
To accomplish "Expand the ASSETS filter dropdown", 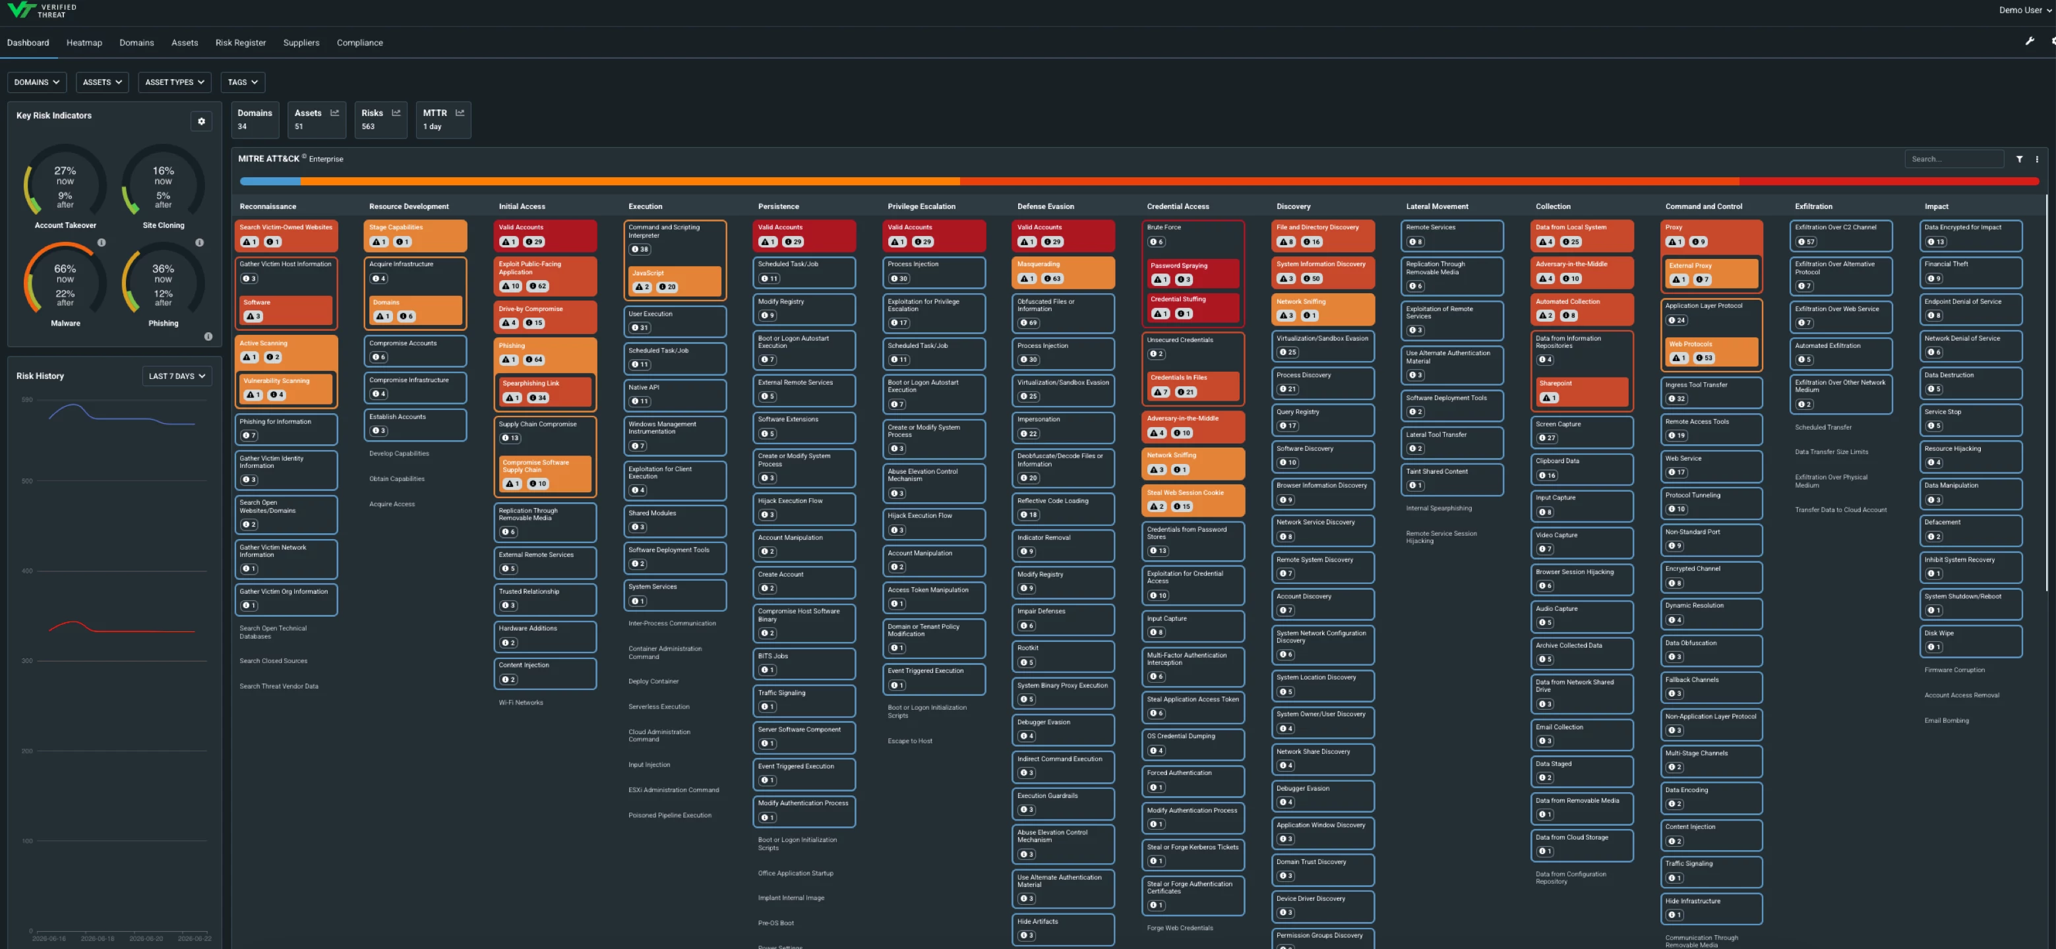I will pyautogui.click(x=102, y=82).
